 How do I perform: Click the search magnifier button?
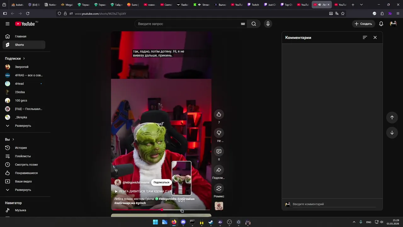[254, 24]
